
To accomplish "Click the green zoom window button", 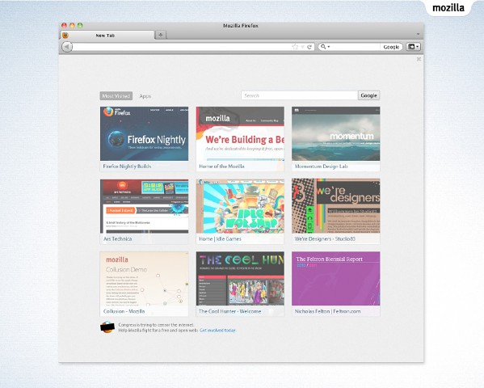I will click(x=80, y=25).
